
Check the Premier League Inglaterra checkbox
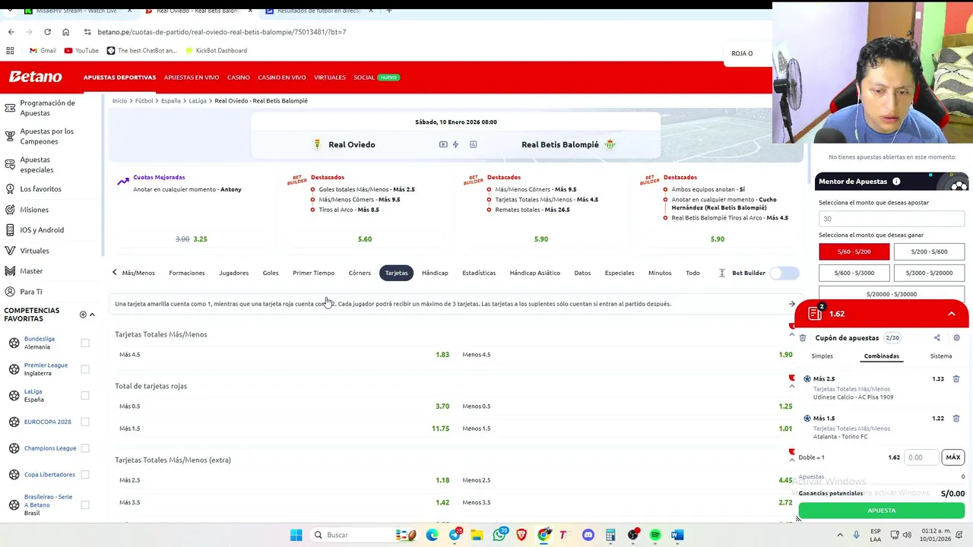[85, 369]
